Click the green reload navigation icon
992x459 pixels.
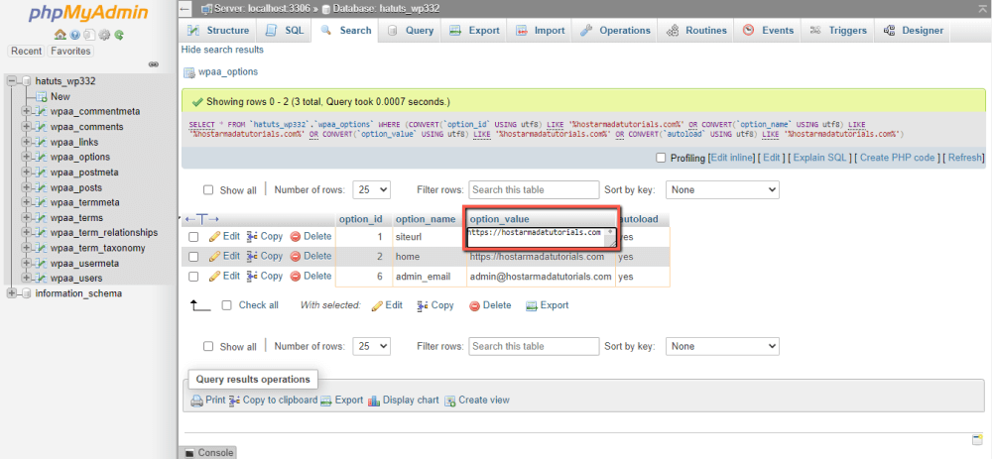click(x=118, y=35)
